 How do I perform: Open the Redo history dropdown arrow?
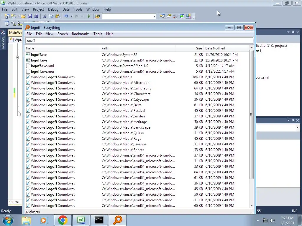82,16
